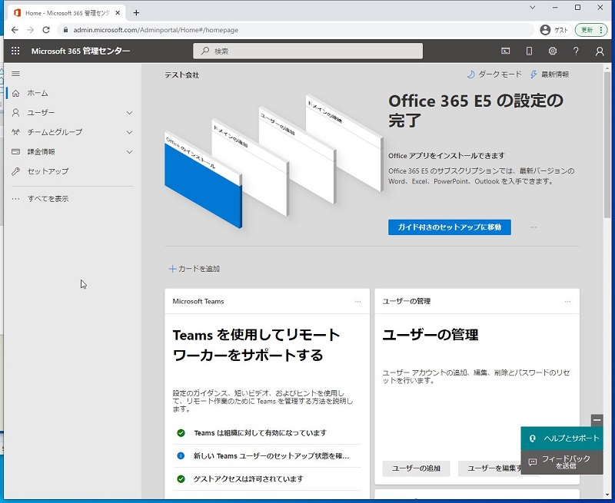Open the help question mark icon

point(576,51)
